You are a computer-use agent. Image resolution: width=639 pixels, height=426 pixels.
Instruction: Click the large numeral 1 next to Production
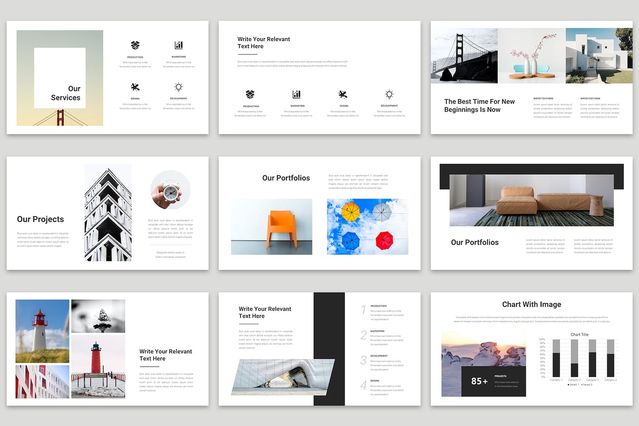[364, 310]
